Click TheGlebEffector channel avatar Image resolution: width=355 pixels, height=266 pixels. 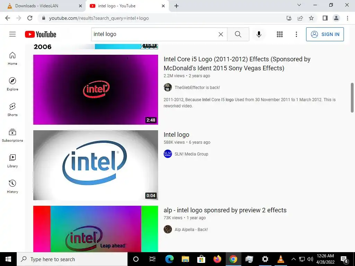click(168, 87)
